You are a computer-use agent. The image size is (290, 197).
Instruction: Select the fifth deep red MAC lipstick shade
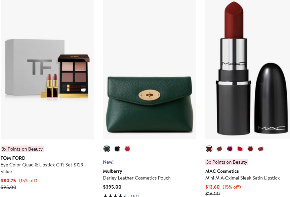coord(250,149)
